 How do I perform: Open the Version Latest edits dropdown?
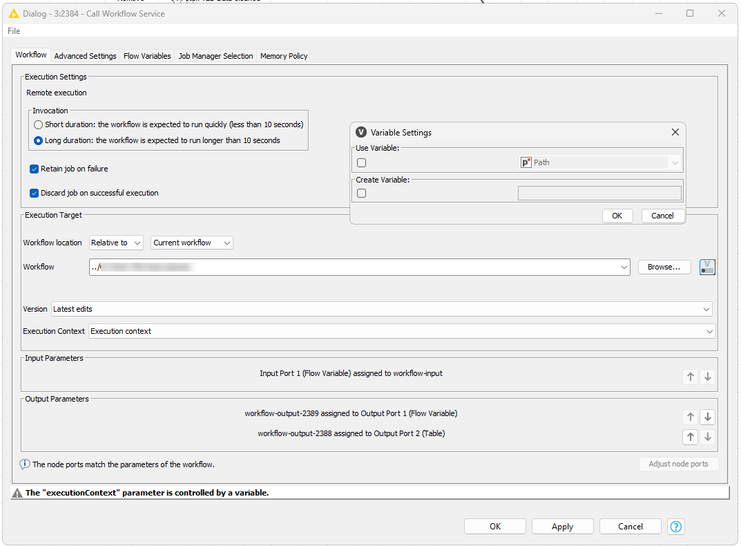381,309
